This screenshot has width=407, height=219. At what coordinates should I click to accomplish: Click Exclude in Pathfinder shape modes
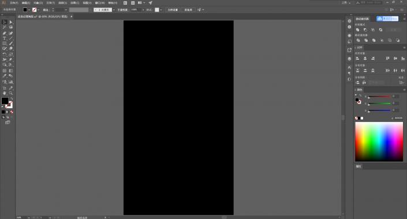380,30
